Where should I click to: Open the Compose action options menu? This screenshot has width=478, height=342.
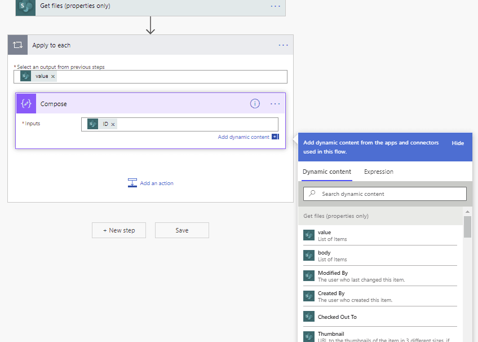point(275,104)
